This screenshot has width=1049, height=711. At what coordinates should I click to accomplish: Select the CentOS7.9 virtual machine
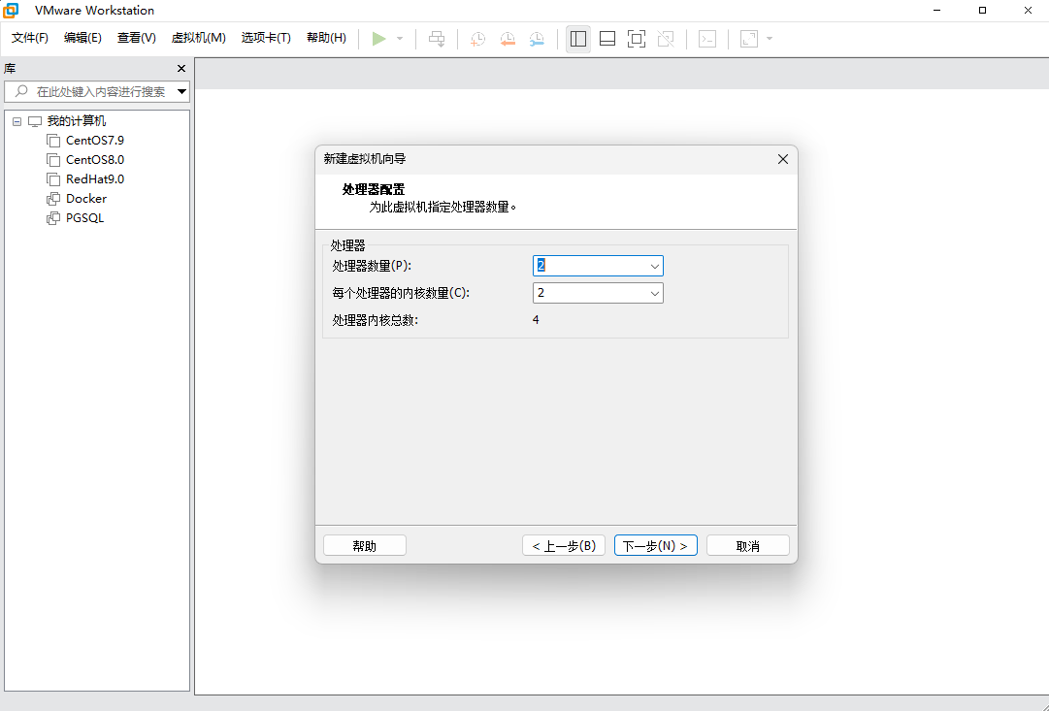pos(95,141)
